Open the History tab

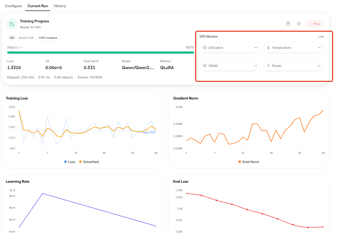point(60,6)
